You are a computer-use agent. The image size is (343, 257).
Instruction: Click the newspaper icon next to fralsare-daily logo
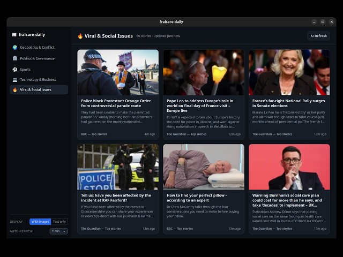point(14,34)
